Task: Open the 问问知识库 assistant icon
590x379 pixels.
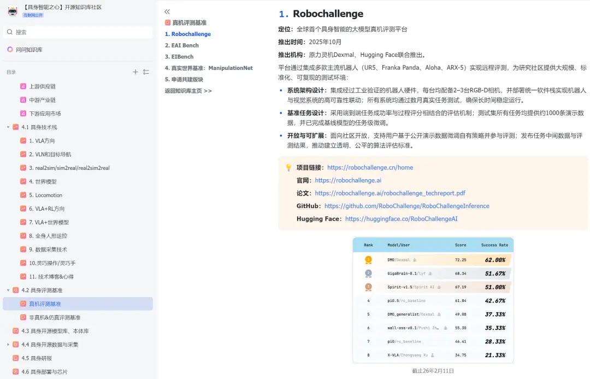Action: [x=10, y=49]
